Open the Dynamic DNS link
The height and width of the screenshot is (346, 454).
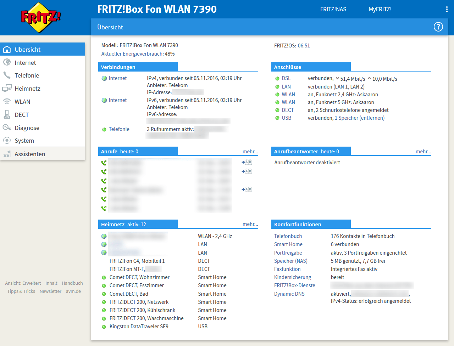coord(289,294)
